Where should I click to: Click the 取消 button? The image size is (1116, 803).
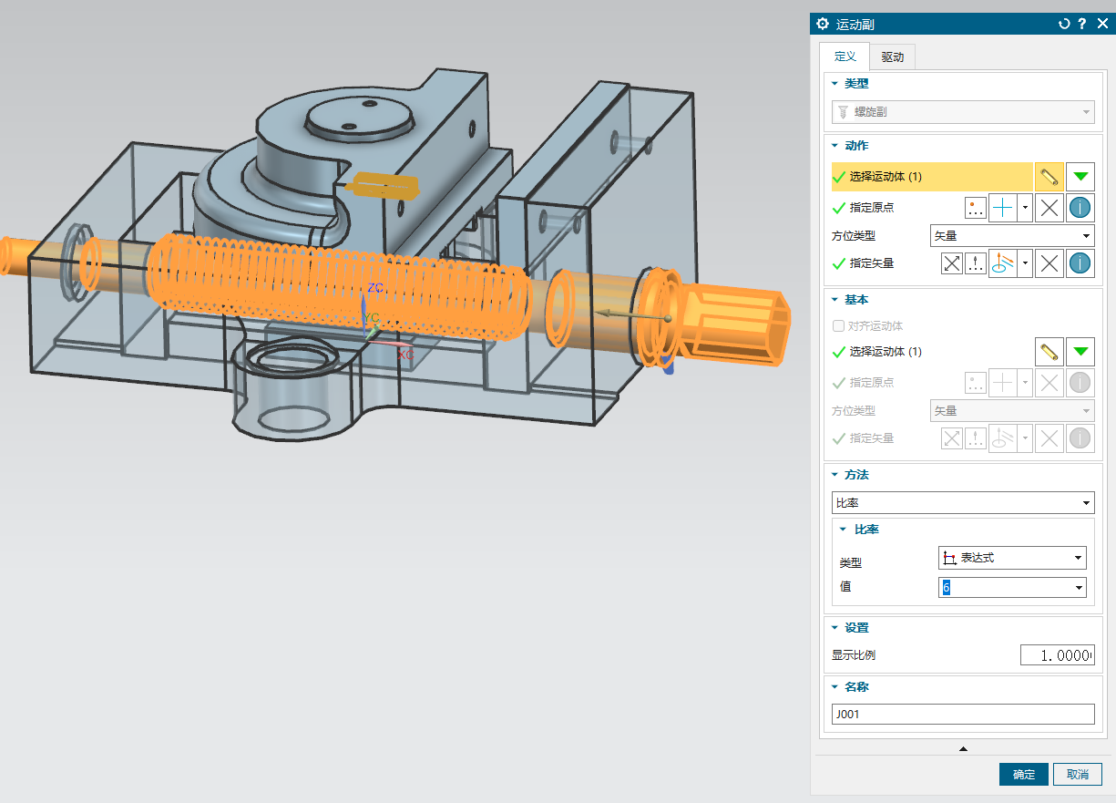(x=1077, y=775)
